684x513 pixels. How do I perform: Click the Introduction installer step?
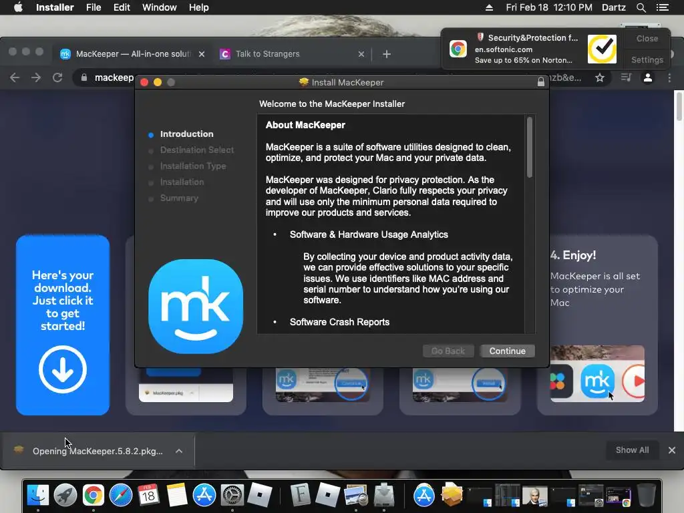click(187, 134)
